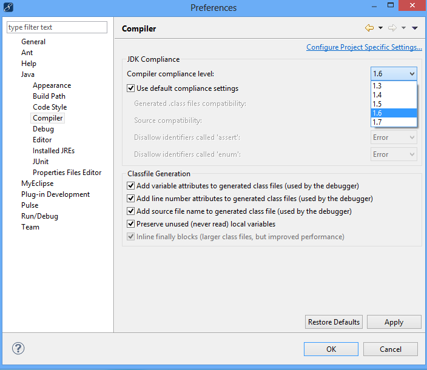Image resolution: width=427 pixels, height=370 pixels.
Task: Select Help in preferences tree
Action: (29, 64)
